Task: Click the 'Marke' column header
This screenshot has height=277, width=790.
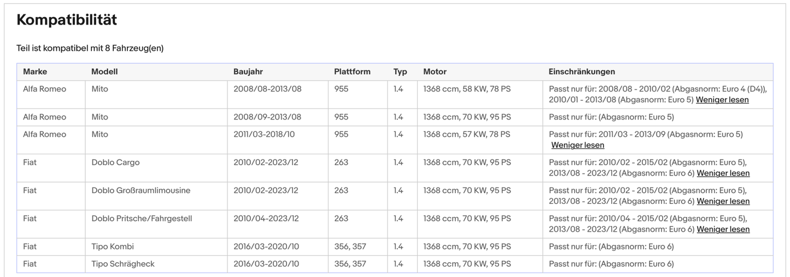Action: [x=35, y=71]
